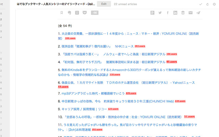Viewport: 219px width, 137px height.
Task: Share article on Twitter
Action: click(x=160, y=13)
